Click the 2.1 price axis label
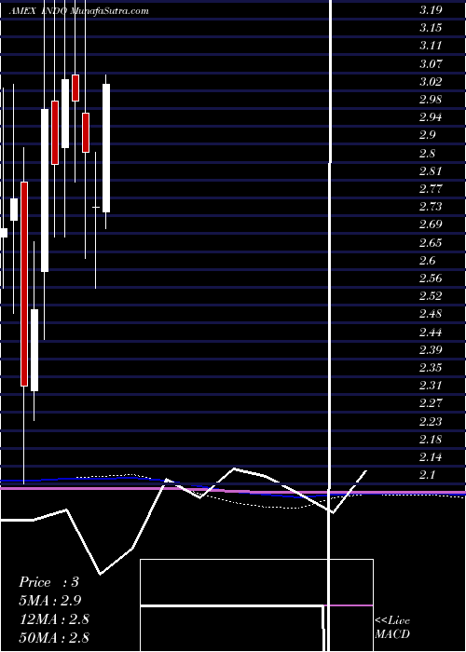The image size is (466, 652). 427,475
